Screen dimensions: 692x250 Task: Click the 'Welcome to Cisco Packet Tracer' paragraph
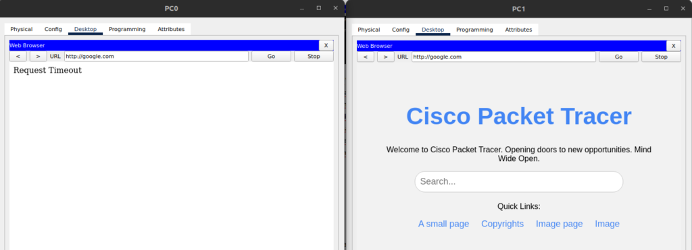point(518,154)
